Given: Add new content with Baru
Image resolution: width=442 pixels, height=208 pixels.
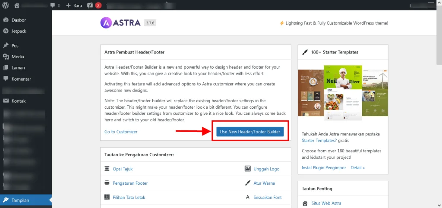Looking at the screenshot, I should click(74, 6).
